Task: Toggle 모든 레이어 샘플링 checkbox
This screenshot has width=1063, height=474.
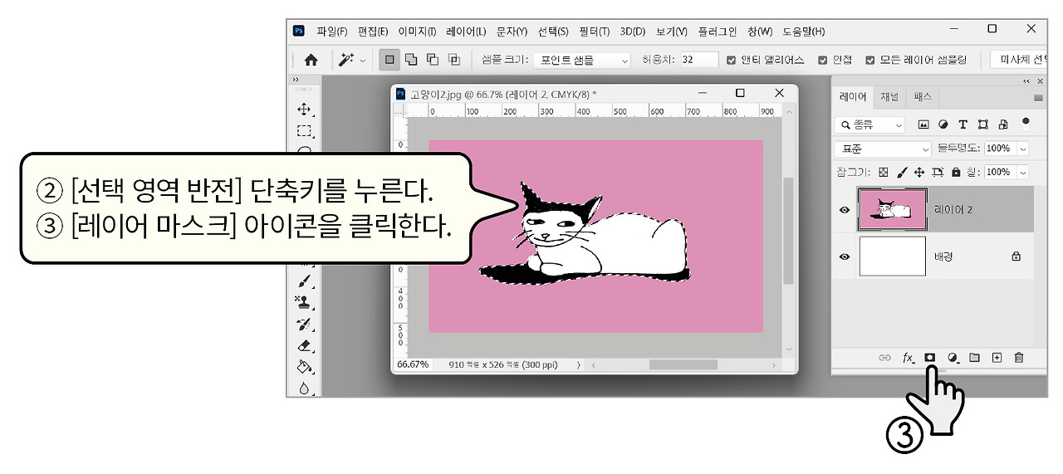Action: [x=870, y=60]
